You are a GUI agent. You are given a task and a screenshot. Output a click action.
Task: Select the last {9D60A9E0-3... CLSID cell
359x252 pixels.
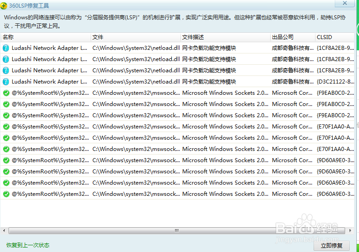pos(335,194)
